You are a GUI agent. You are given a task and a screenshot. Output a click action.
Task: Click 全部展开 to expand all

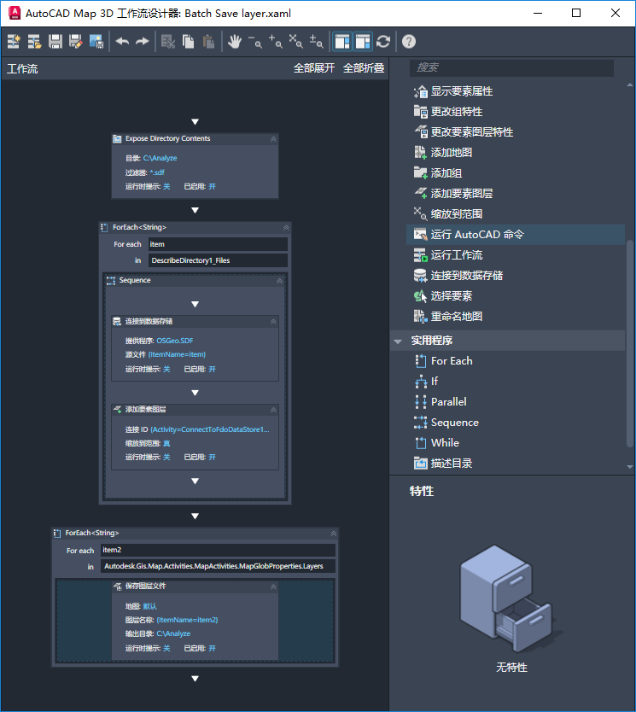click(x=313, y=68)
